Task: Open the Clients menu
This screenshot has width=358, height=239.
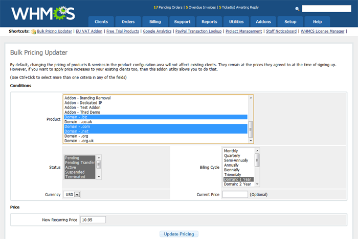Action: pyautogui.click(x=101, y=21)
